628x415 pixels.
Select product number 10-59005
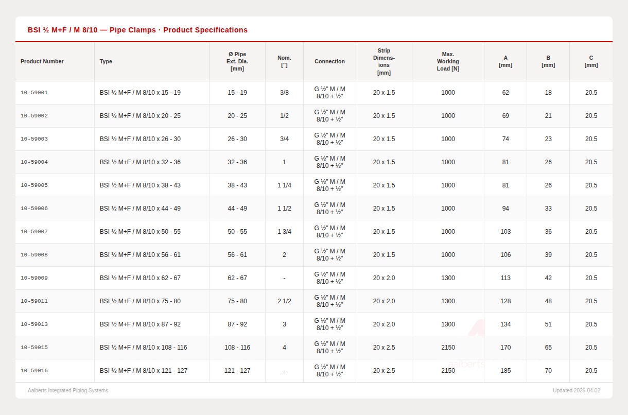point(34,185)
